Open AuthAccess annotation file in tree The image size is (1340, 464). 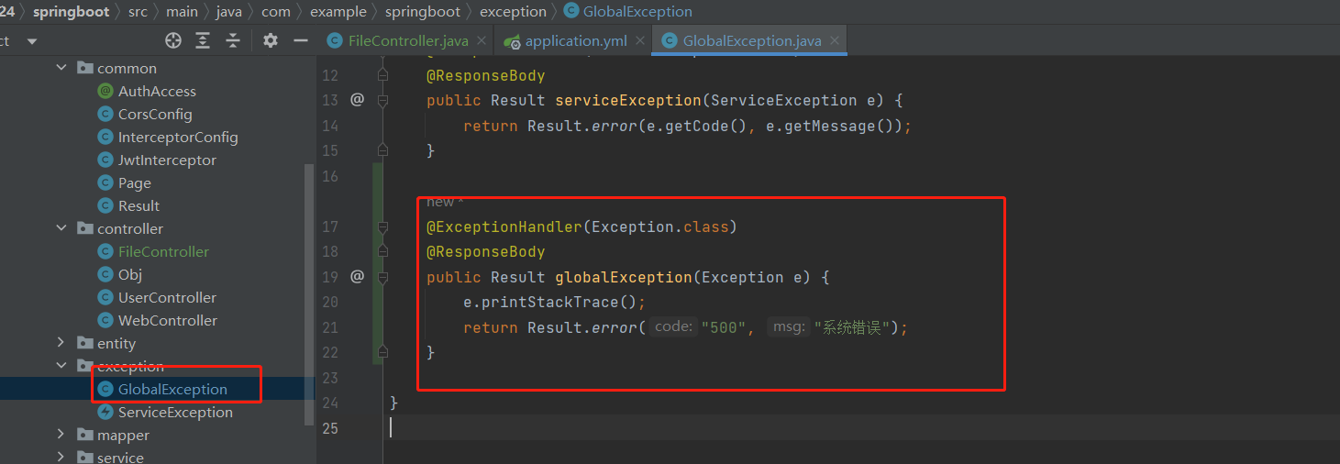[157, 91]
